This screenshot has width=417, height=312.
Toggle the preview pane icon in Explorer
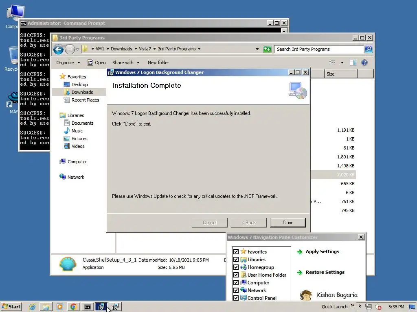click(x=353, y=63)
